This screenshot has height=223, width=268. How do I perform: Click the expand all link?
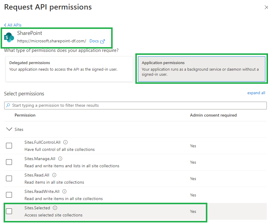pyautogui.click(x=256, y=93)
